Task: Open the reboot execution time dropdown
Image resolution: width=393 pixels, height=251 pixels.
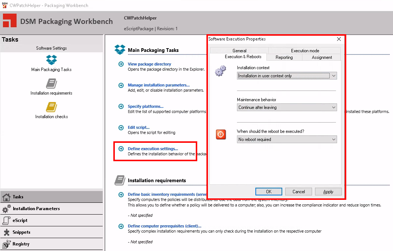Action: click(287, 139)
